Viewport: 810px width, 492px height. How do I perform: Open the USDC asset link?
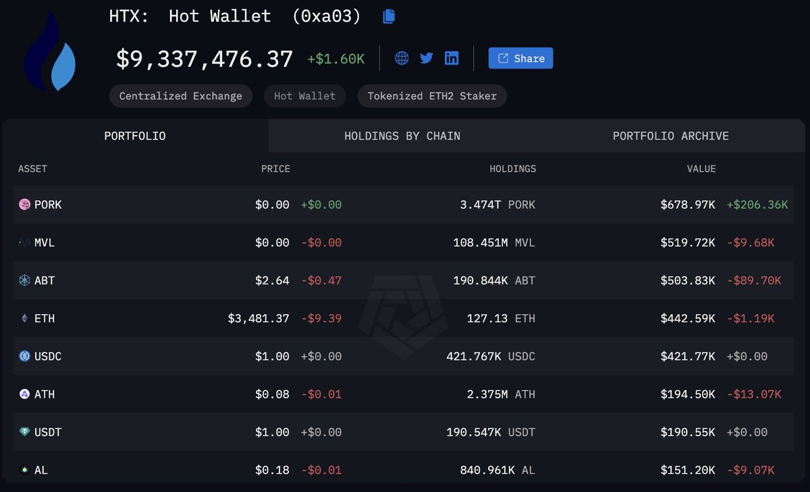pyautogui.click(x=48, y=356)
